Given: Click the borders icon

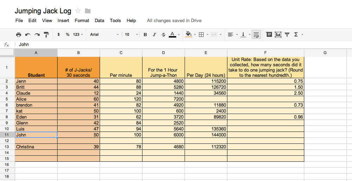Looking at the screenshot, I should coord(201,34).
